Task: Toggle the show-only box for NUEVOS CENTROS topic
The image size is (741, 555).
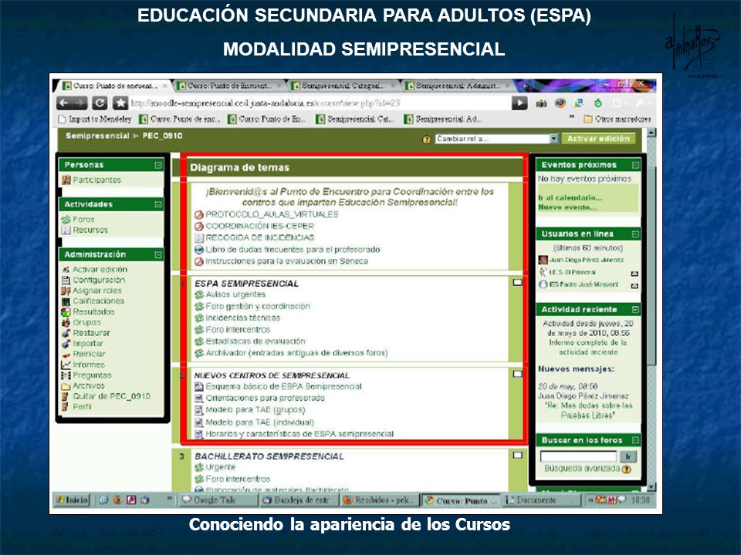Action: (517, 374)
